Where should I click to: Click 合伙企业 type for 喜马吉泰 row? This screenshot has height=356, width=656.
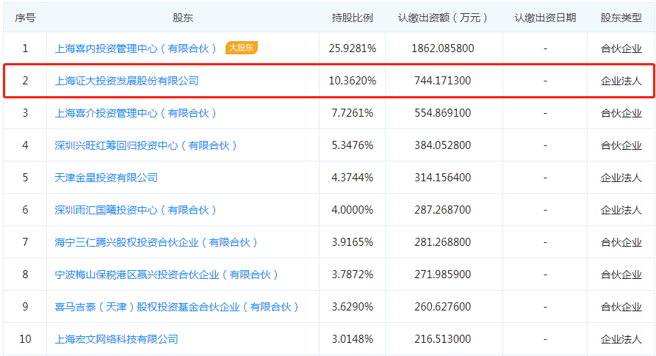point(621,307)
